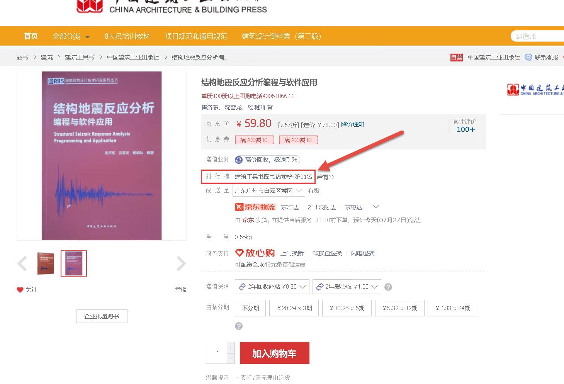
Task: Click help icon beside 增值保障 options
Action: tap(389, 287)
